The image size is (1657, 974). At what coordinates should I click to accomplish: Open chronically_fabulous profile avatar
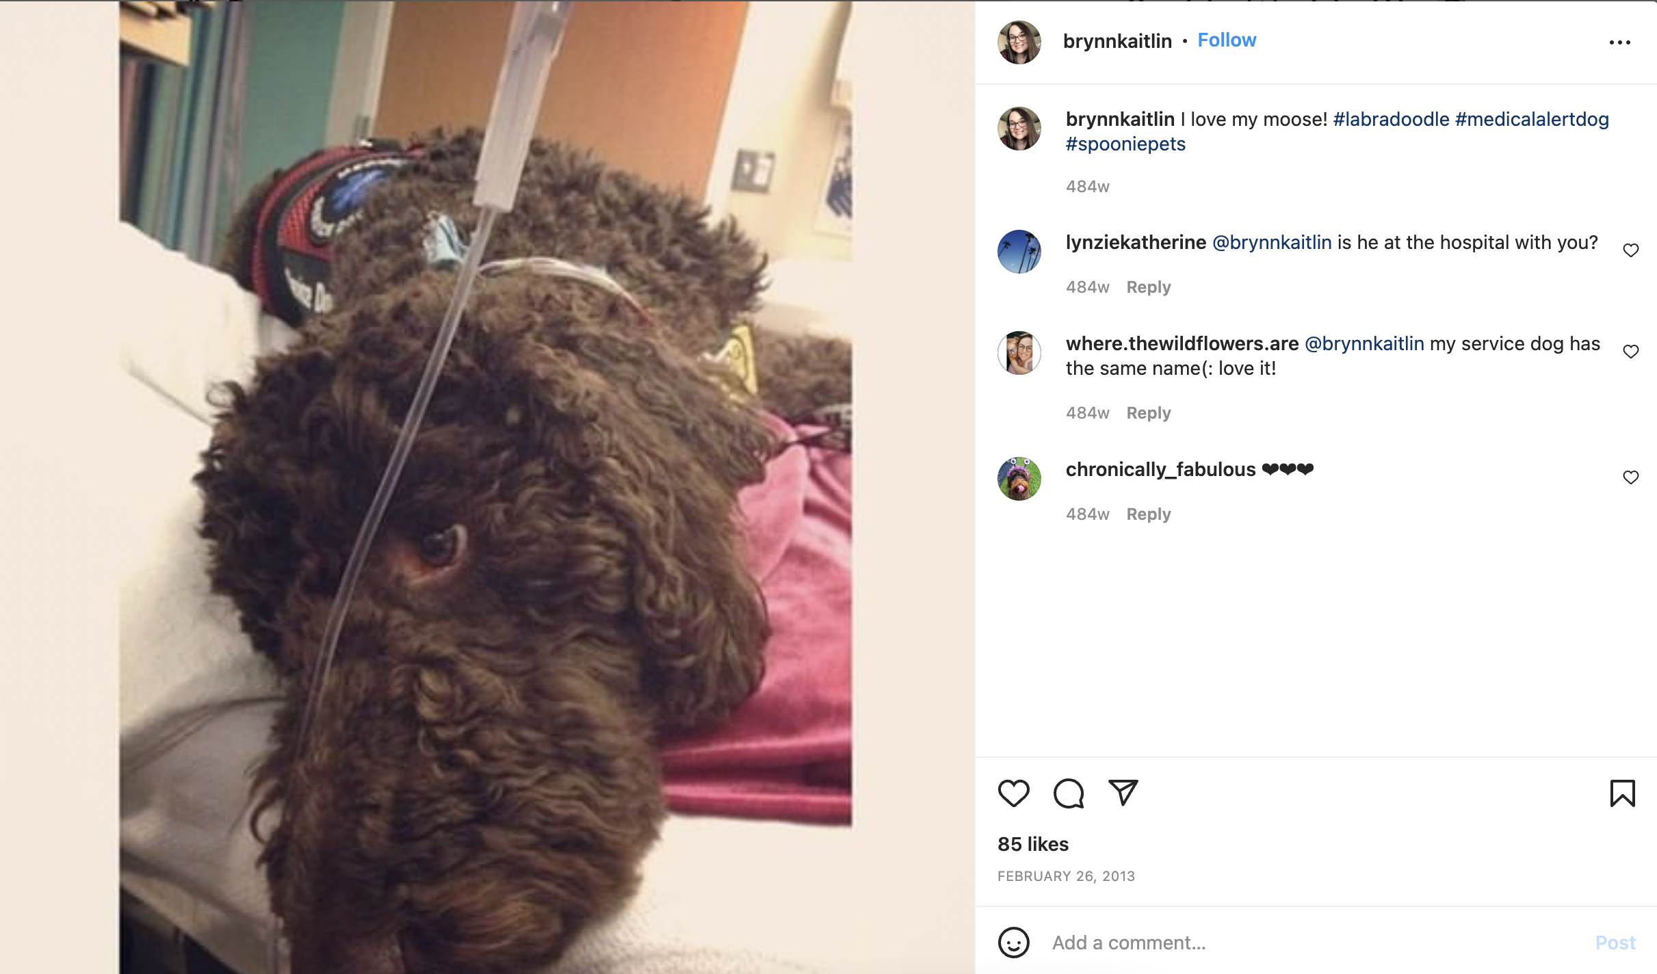(1019, 479)
